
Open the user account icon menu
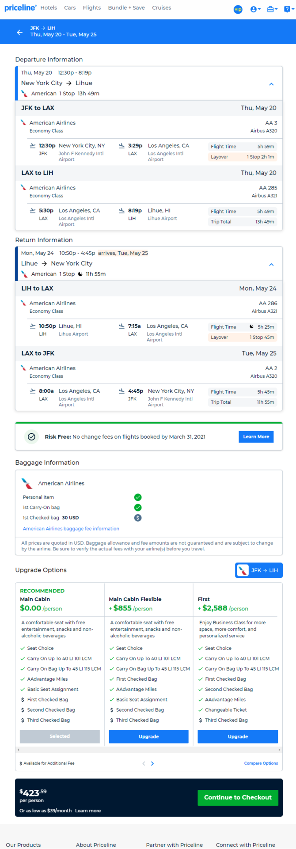pos(255,9)
